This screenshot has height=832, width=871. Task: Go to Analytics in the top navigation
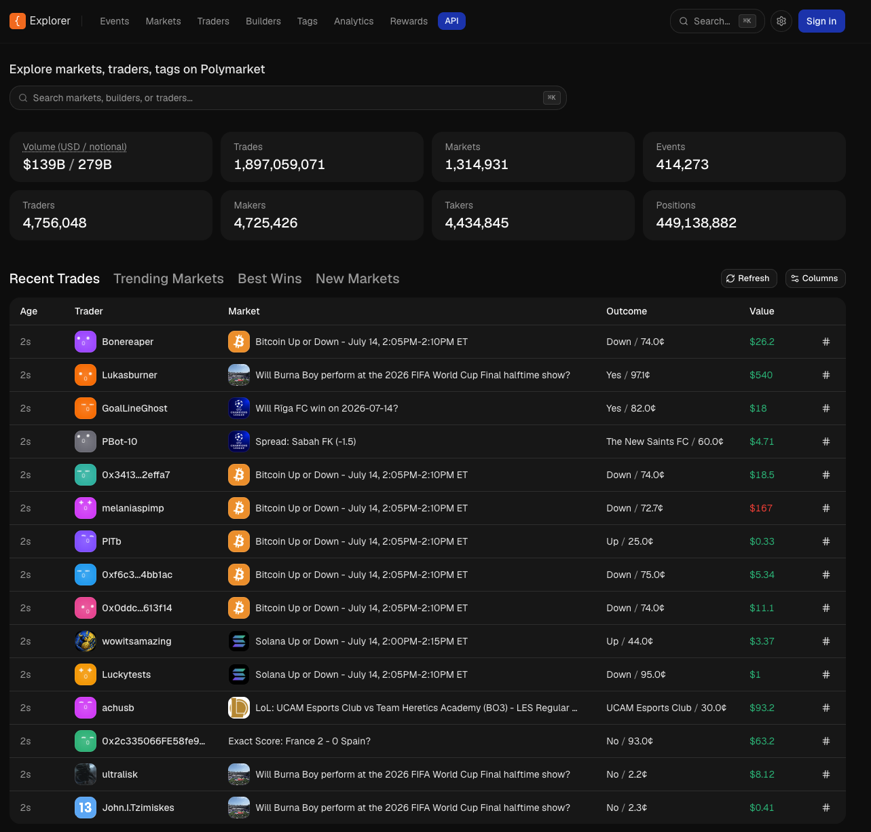click(354, 21)
